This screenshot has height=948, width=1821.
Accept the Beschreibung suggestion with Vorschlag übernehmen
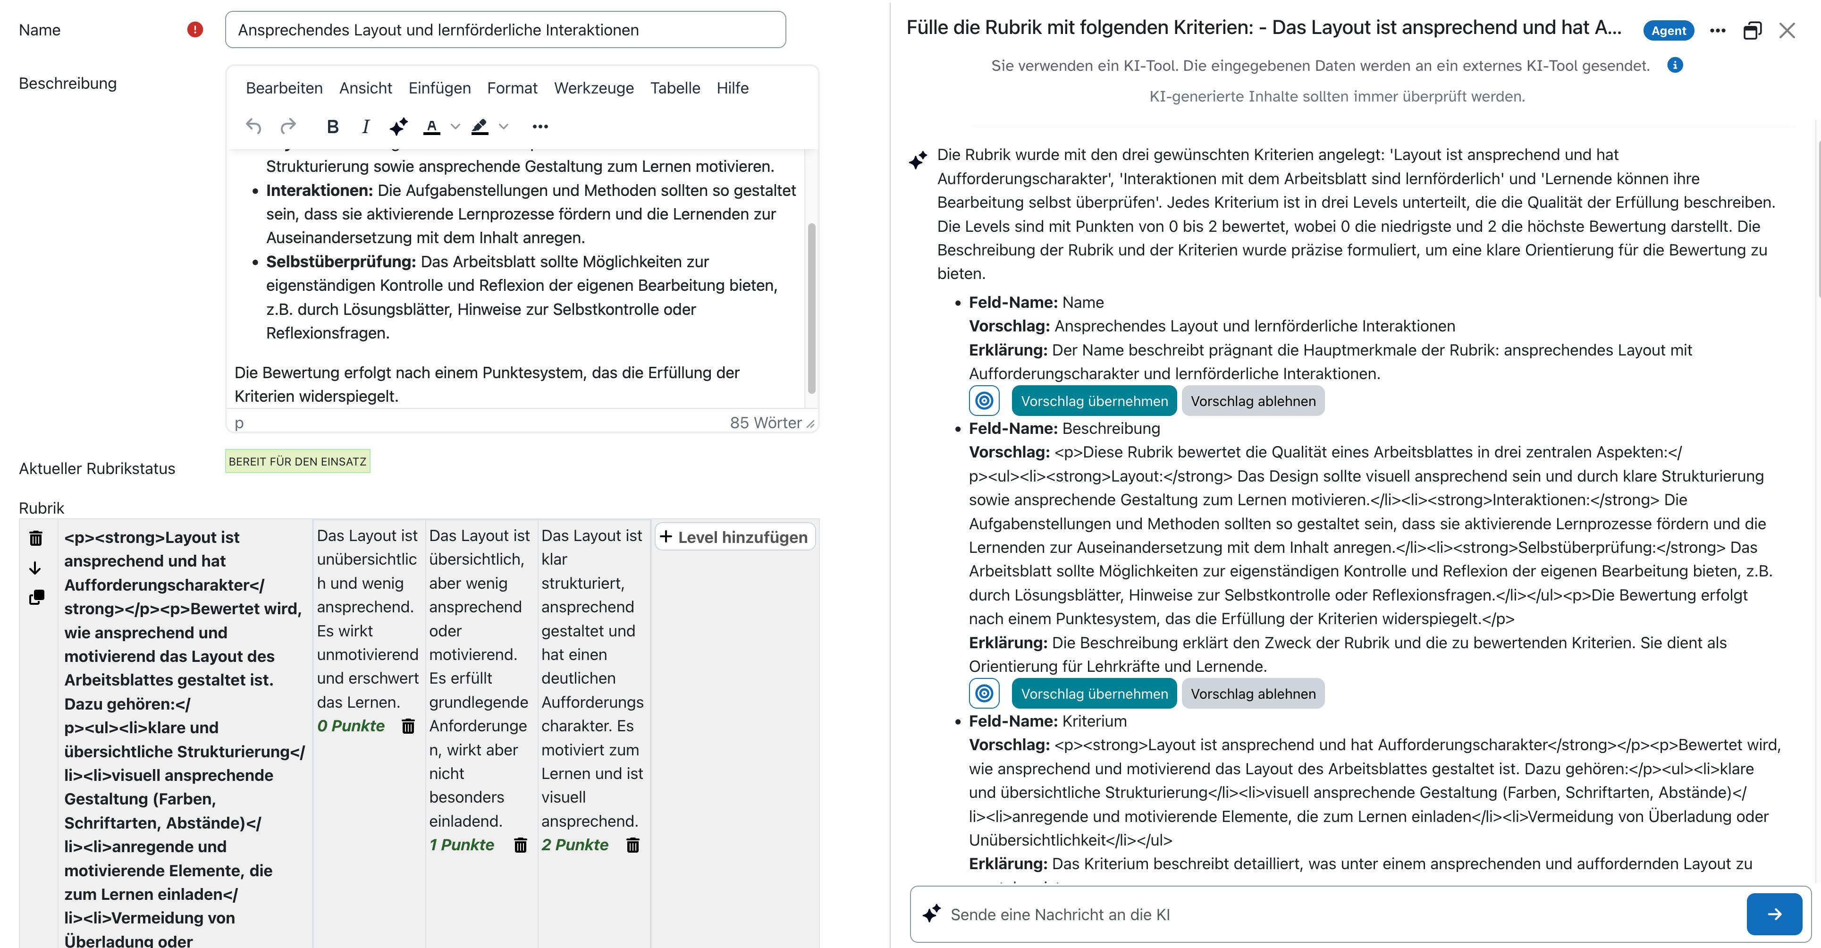tap(1094, 694)
